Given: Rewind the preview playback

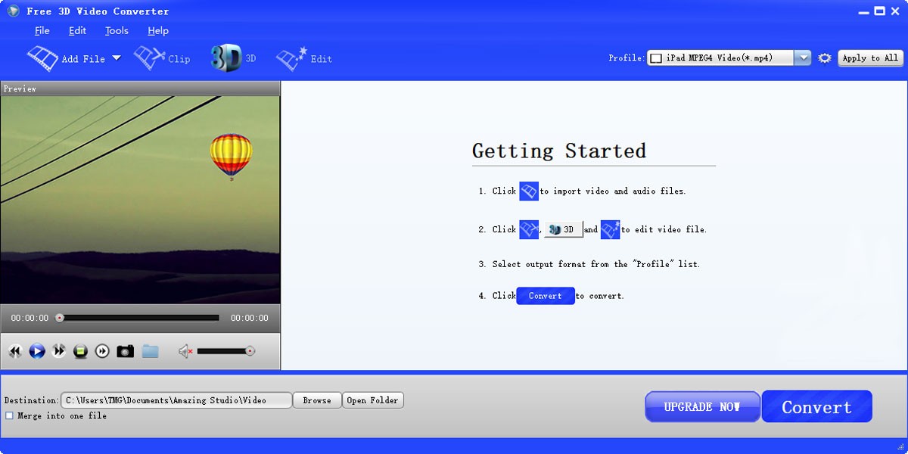Looking at the screenshot, I should pyautogui.click(x=15, y=350).
